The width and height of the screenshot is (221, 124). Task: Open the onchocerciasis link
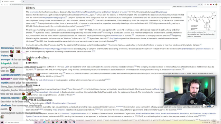click(116, 35)
